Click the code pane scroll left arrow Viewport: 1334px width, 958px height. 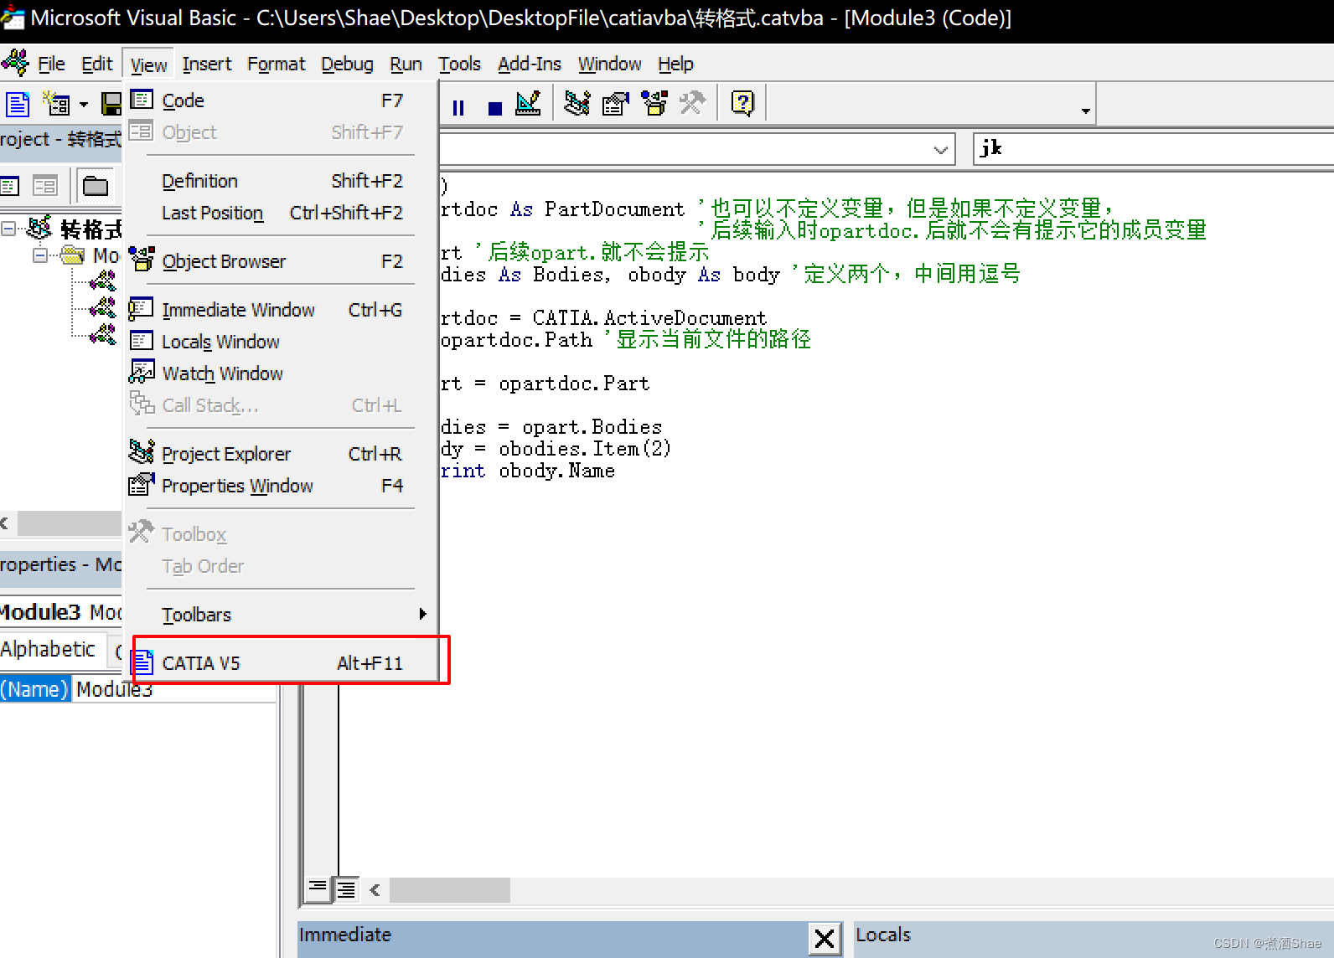point(375,890)
